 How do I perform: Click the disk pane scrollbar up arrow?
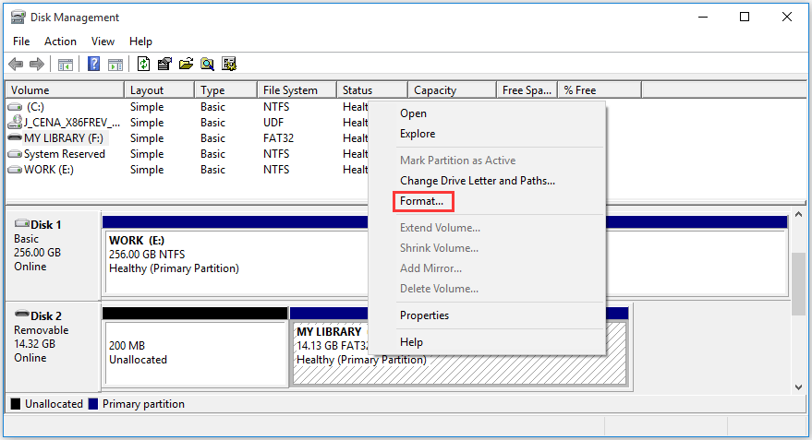tap(798, 214)
